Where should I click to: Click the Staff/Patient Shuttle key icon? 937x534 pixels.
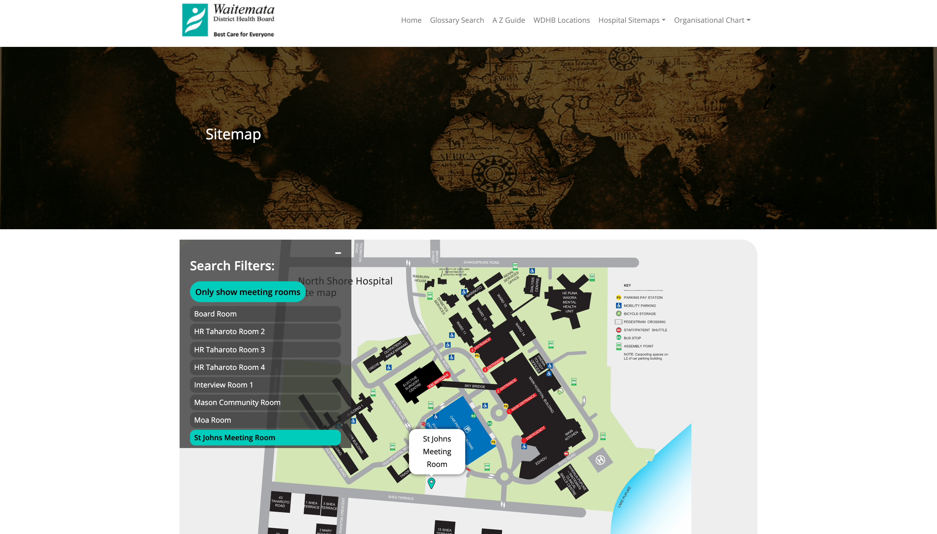click(x=618, y=330)
